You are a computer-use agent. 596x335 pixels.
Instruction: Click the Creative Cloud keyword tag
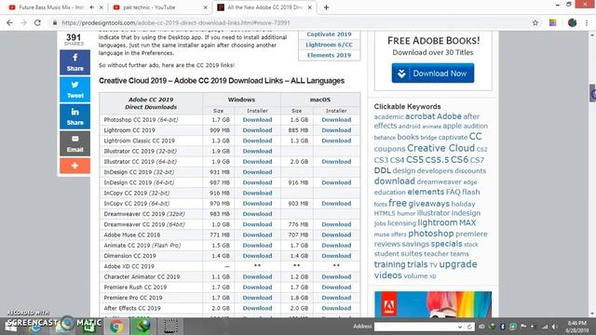tap(440, 148)
